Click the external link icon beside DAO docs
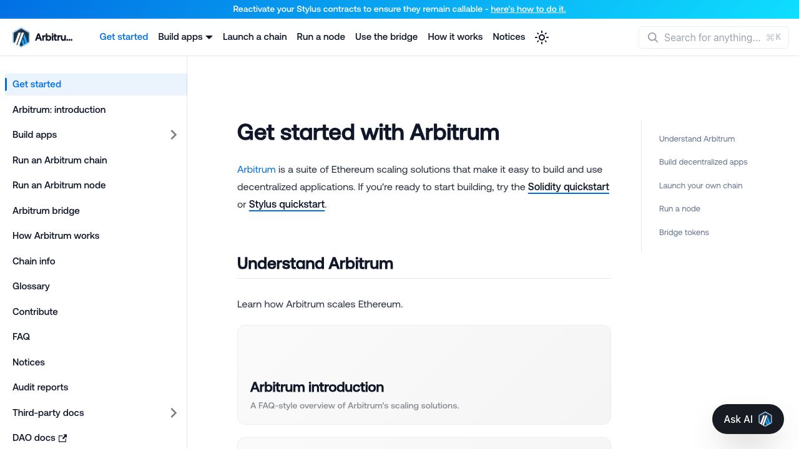 click(62, 438)
